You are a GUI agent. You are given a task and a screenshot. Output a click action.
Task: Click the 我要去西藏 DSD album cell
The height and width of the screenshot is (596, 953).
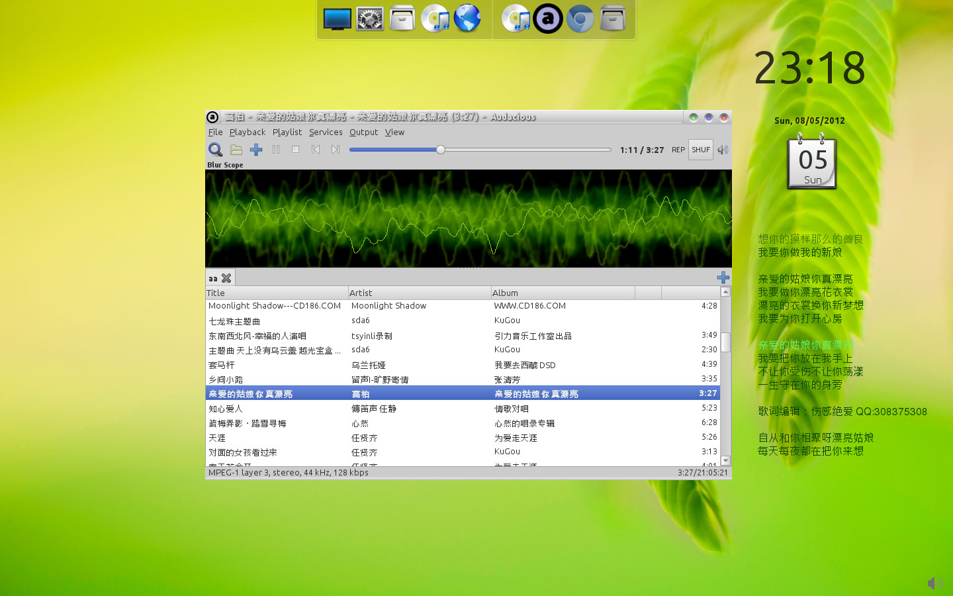point(525,365)
